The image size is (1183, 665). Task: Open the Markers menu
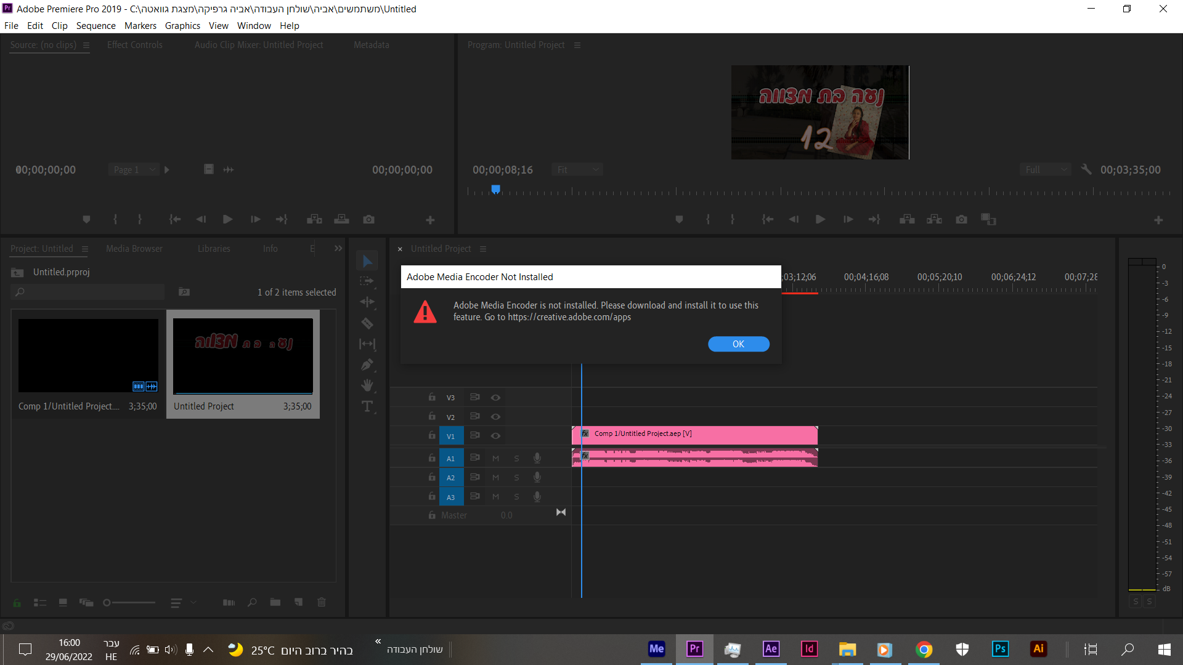[140, 25]
